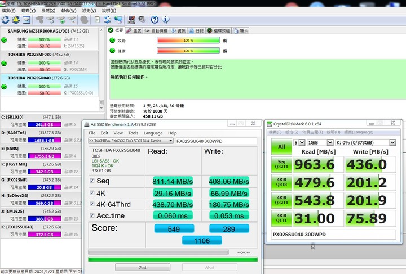This screenshot has width=406, height=274.
Task: Open the Language menu in AS SSD Benchmark
Action: (153, 133)
